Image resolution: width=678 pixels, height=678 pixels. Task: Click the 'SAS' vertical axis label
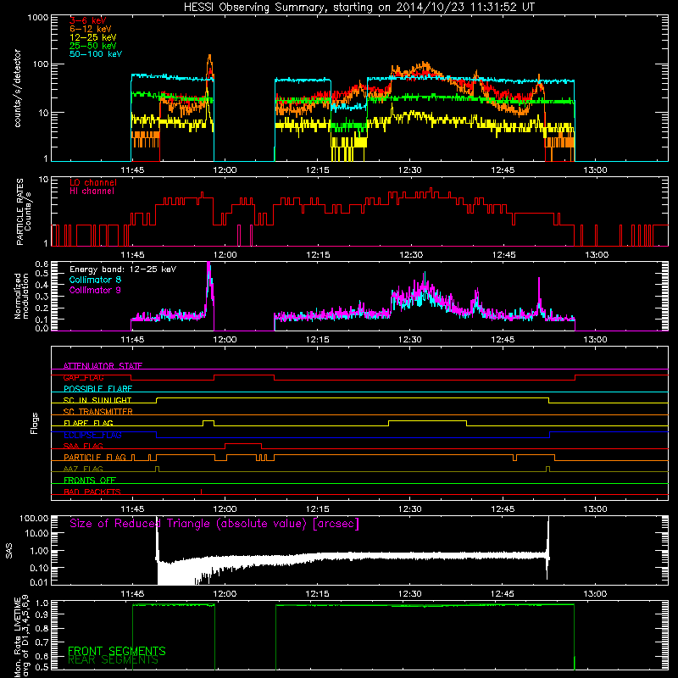[x=9, y=551]
